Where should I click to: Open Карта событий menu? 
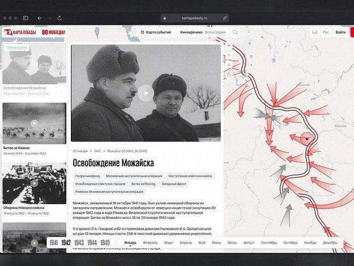(x=156, y=32)
